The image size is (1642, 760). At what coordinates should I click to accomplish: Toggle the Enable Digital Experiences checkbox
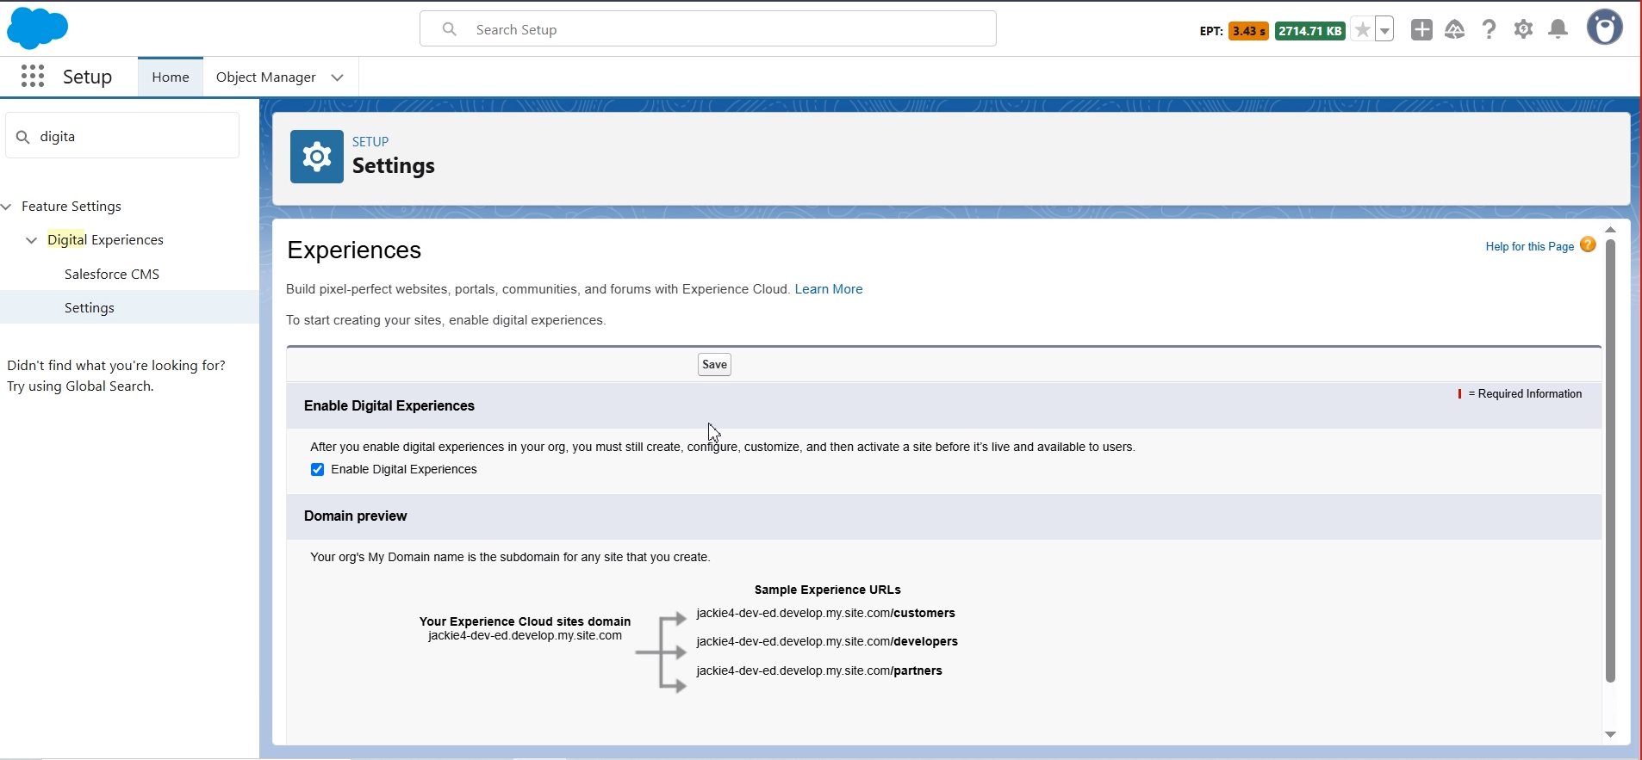(317, 469)
